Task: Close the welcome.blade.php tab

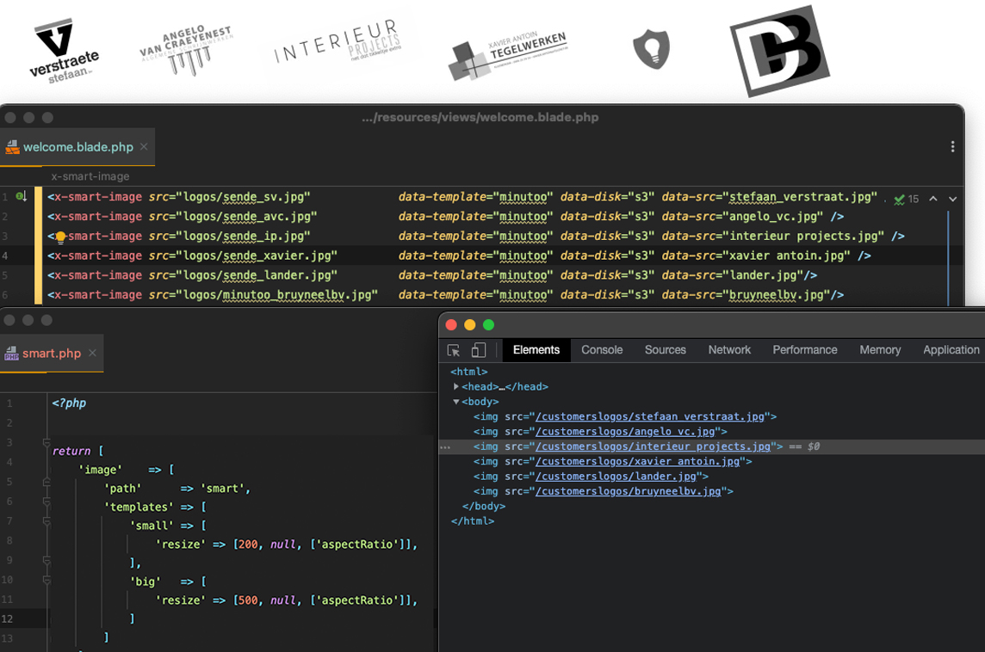Action: (x=144, y=147)
